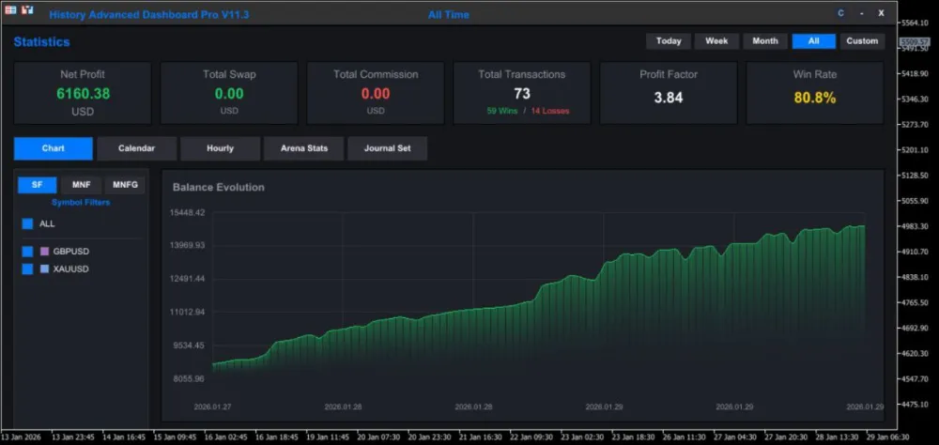Click the Symbol Filters label
This screenshot has width=939, height=445.
(x=81, y=203)
